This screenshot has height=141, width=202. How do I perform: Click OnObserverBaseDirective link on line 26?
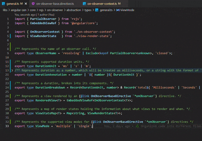pyautogui.click(x=111, y=96)
